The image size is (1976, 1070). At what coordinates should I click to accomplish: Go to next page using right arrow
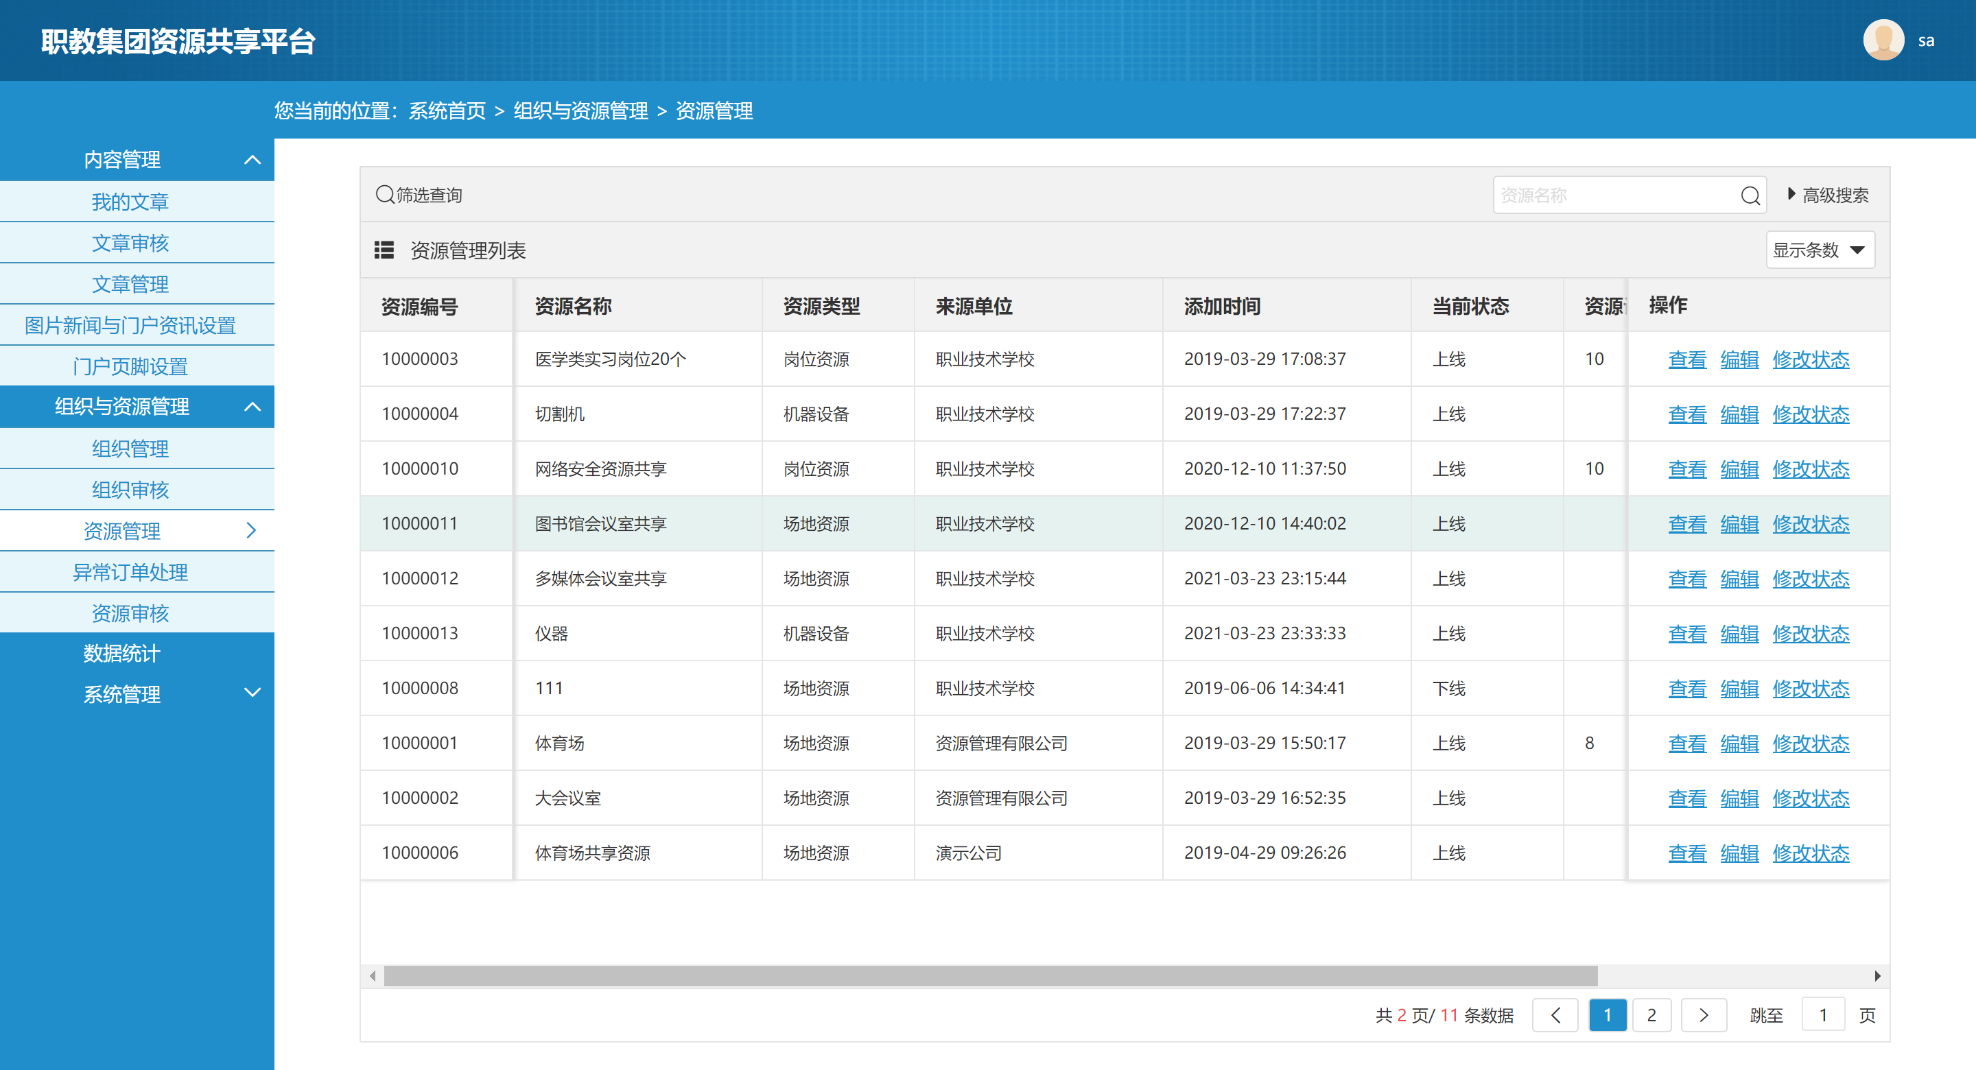tap(1703, 1016)
